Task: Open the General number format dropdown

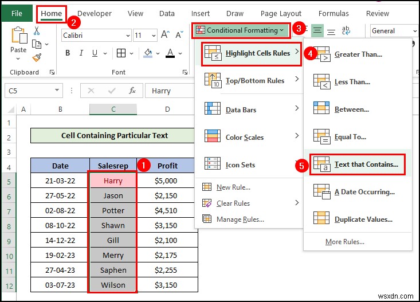Action: point(415,31)
